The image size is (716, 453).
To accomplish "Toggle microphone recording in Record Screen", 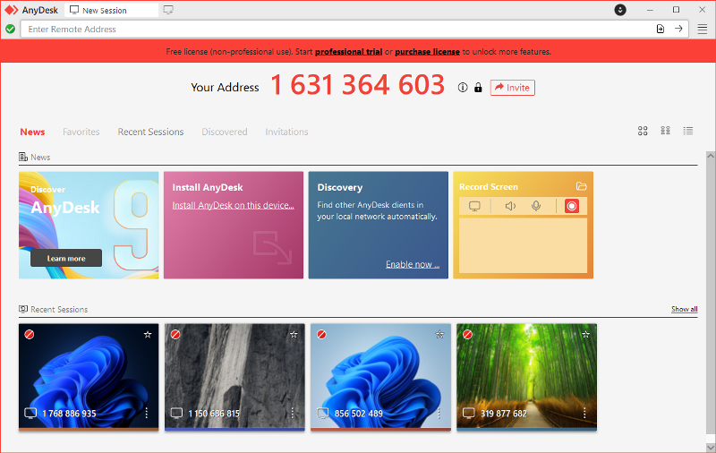I will [x=536, y=206].
